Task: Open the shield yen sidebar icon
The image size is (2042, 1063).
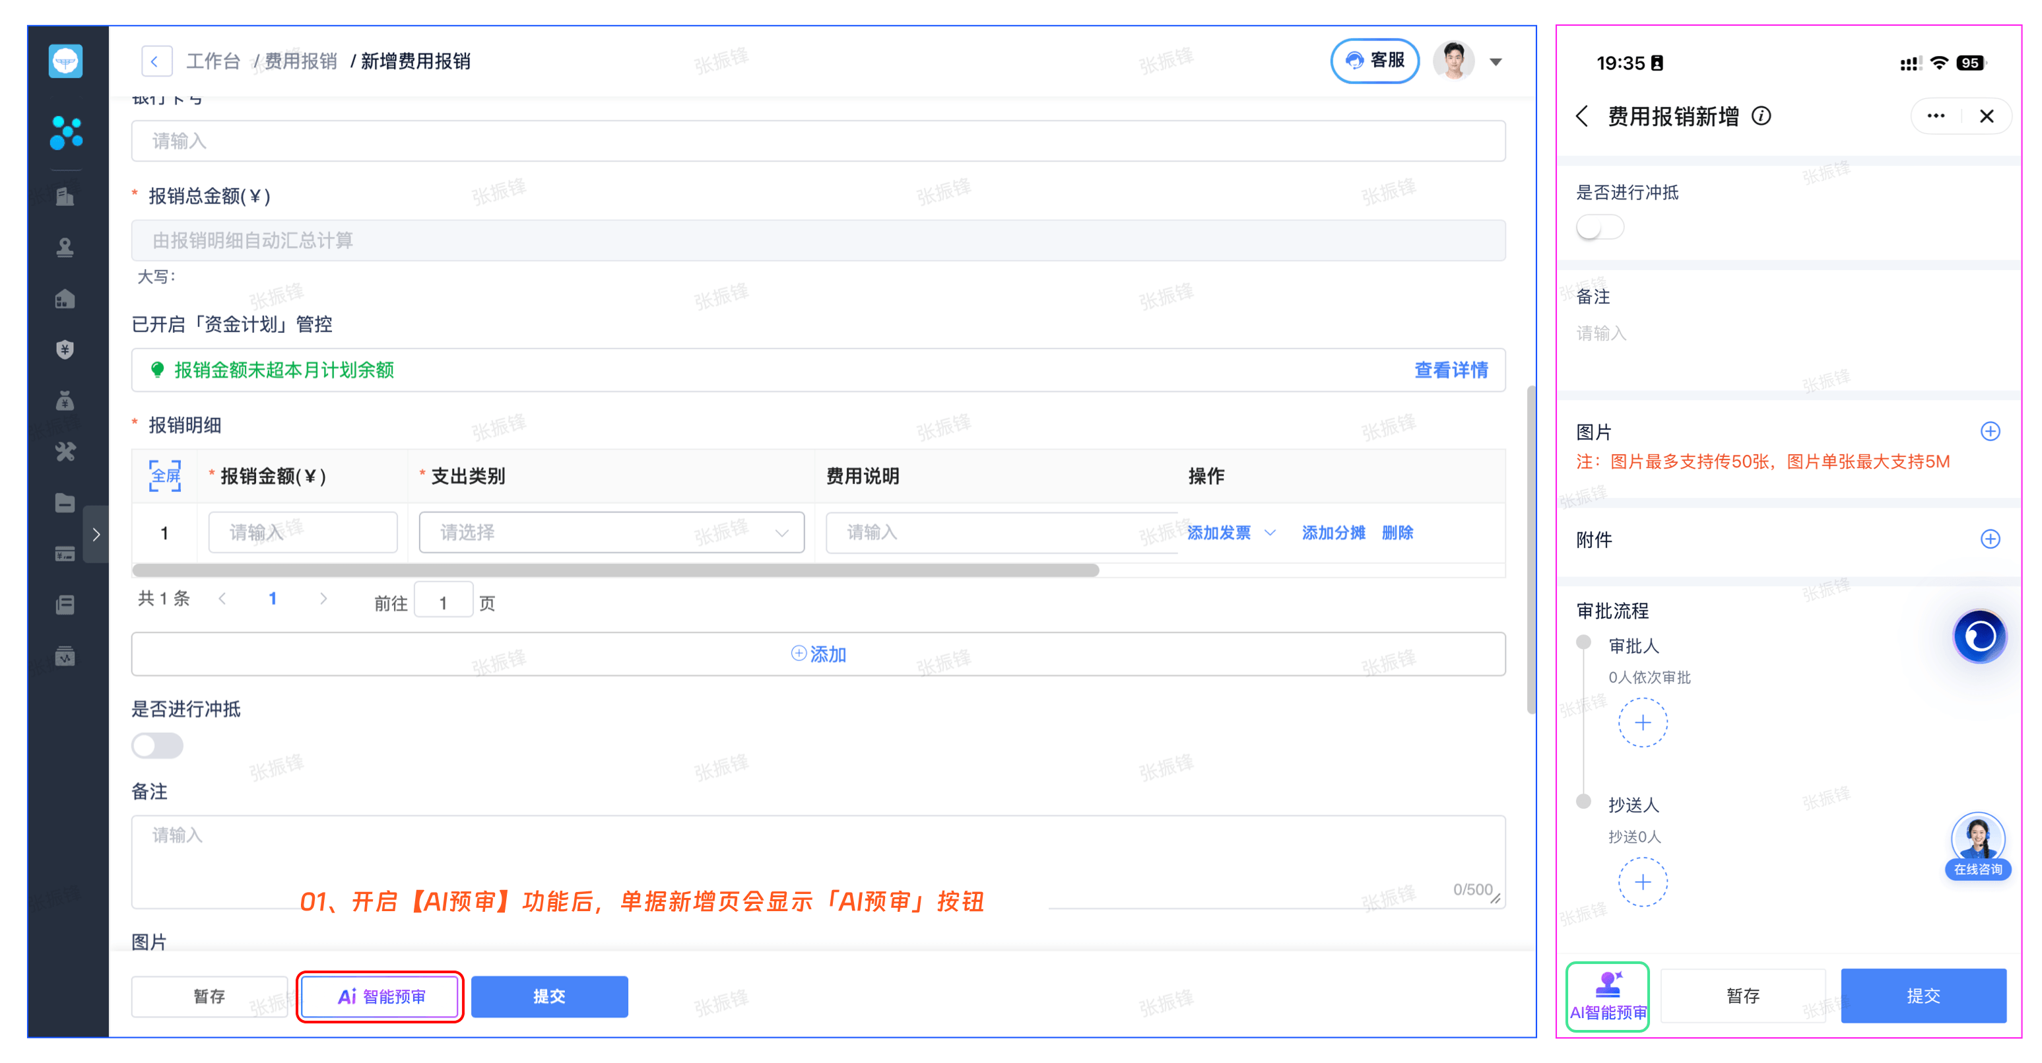Action: click(65, 350)
